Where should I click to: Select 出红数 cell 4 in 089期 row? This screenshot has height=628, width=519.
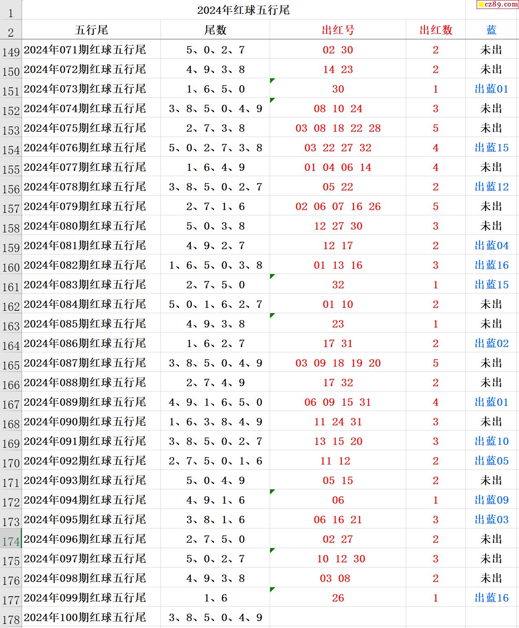435,402
